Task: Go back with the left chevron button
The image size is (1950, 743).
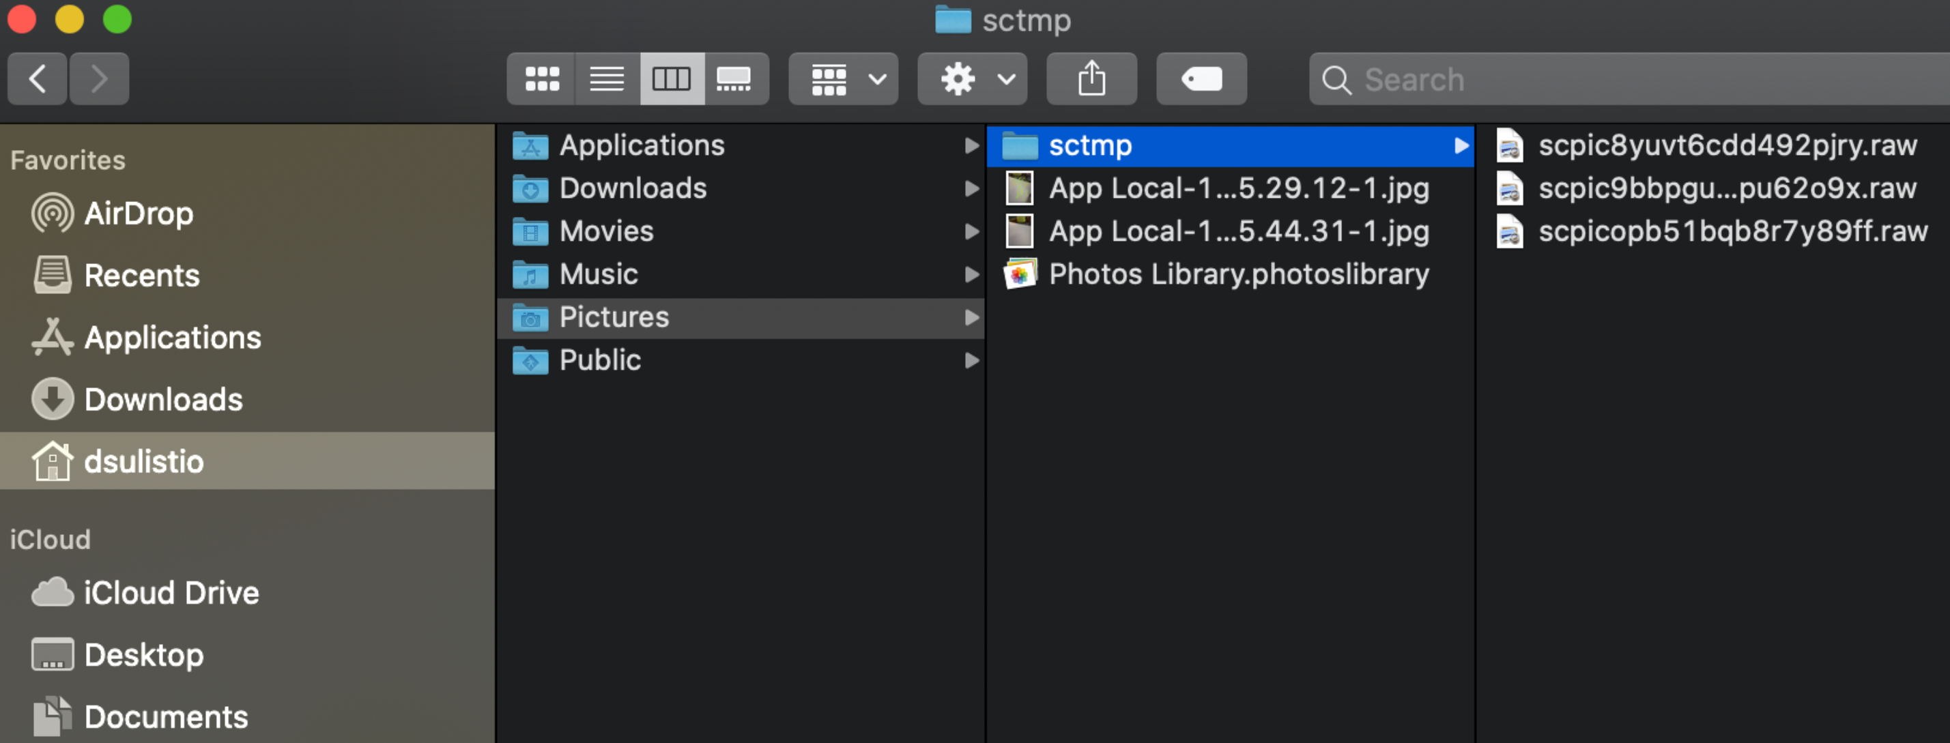Action: pyautogui.click(x=37, y=78)
